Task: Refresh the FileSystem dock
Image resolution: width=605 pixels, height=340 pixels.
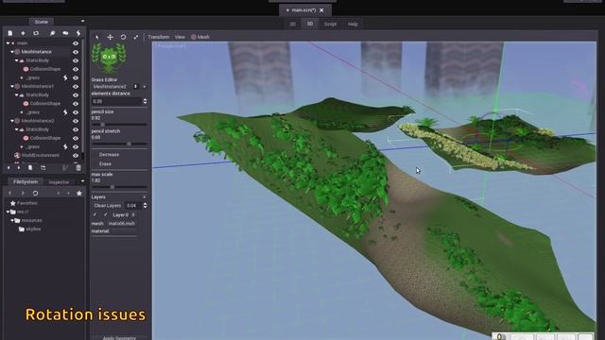Action: (x=35, y=193)
